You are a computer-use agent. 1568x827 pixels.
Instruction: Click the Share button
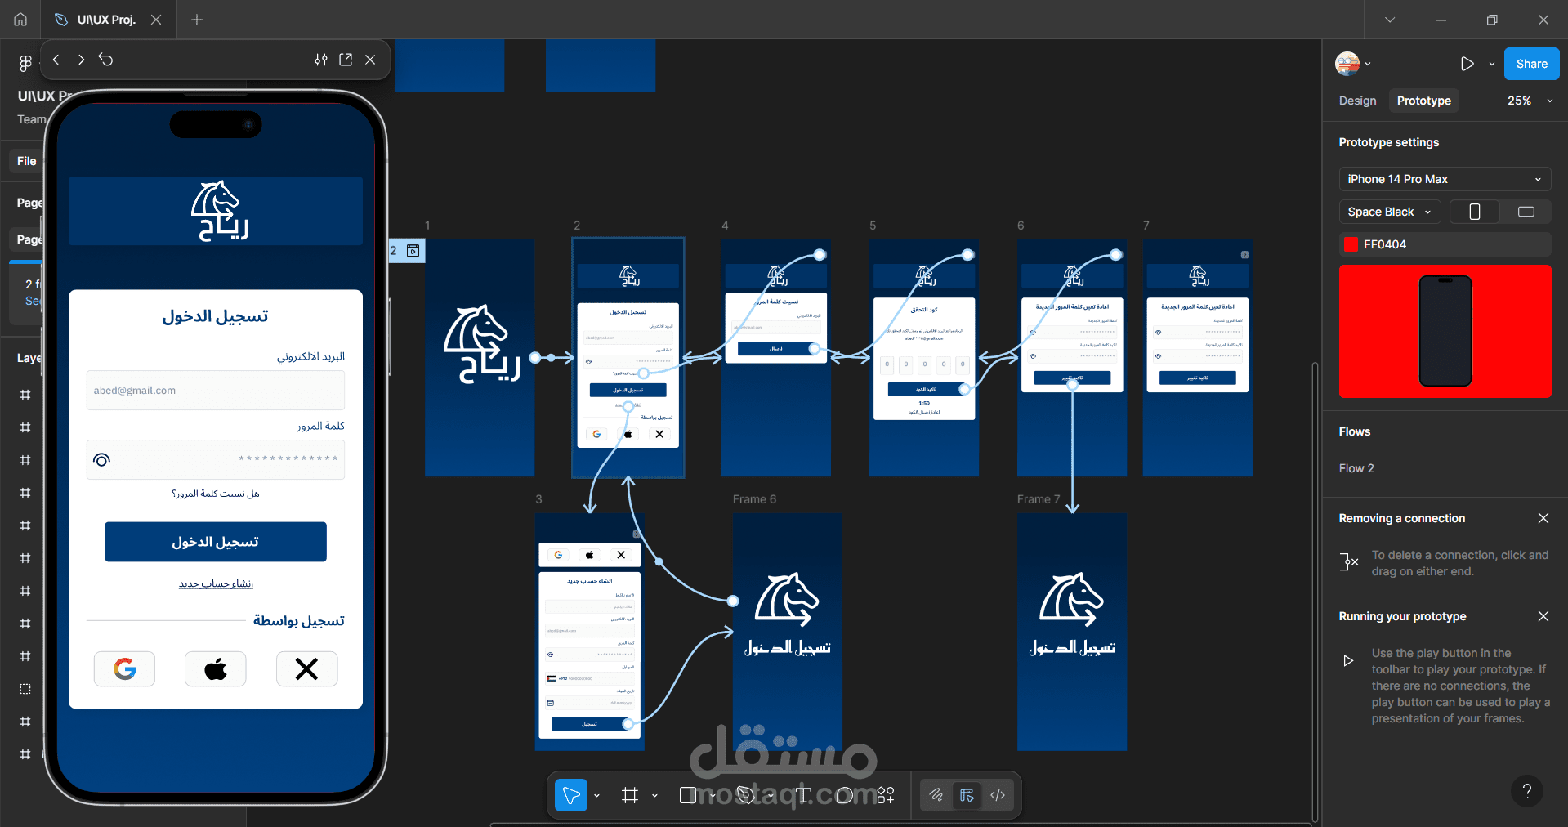1531,64
